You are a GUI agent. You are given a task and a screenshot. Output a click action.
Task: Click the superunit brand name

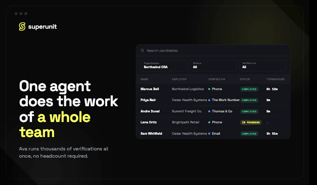(x=43, y=27)
